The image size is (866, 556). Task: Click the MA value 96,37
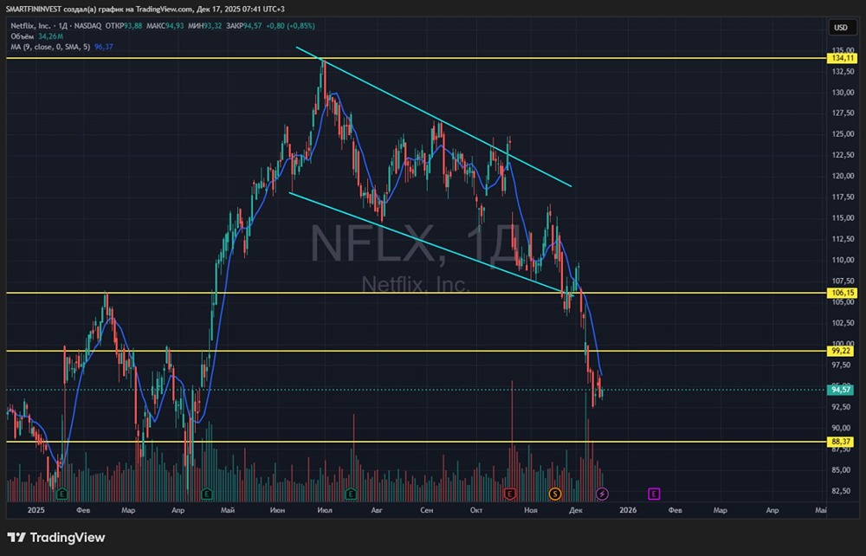(x=104, y=47)
